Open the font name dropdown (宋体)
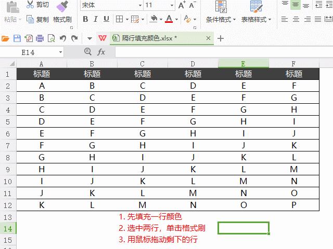The width and height of the screenshot is (333, 249). point(140,5)
